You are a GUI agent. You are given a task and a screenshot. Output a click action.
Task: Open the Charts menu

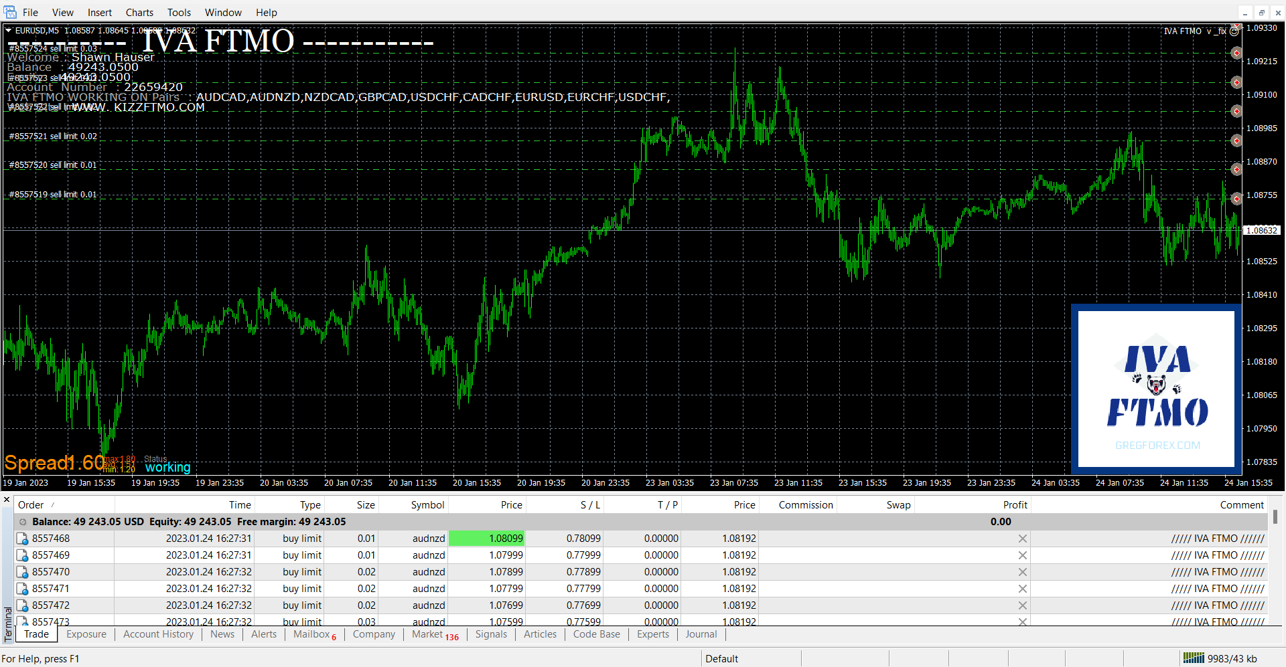pos(139,12)
